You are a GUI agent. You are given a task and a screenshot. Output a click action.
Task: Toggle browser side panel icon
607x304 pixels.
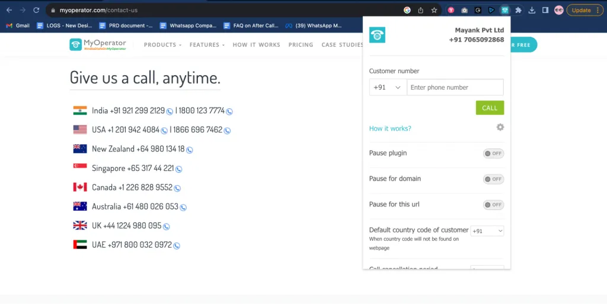click(x=545, y=11)
